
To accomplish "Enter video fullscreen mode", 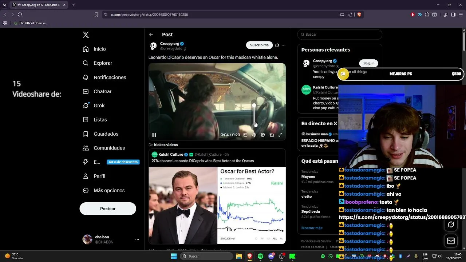I will 280,135.
